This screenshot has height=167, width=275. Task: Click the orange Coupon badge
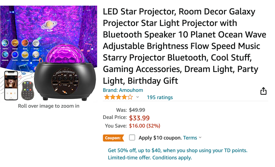[113, 138]
